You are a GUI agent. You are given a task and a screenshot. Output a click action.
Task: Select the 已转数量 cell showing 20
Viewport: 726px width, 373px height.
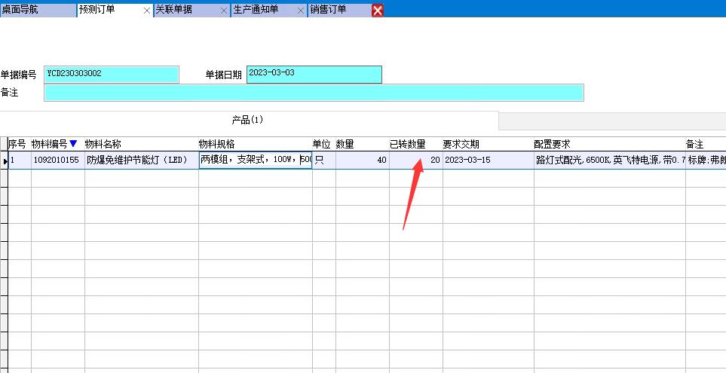pos(415,161)
